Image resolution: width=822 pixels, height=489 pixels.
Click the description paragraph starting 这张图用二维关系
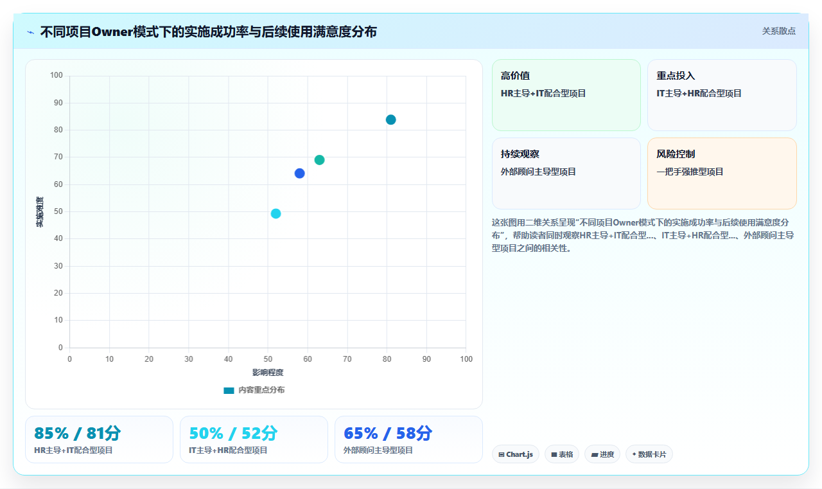pos(643,235)
